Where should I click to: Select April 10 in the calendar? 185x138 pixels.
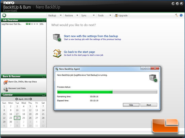point(17,110)
